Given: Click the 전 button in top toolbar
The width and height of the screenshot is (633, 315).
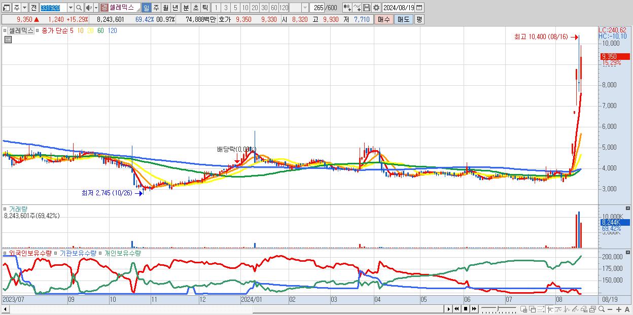Looking at the screenshot, I should click(x=33, y=8).
